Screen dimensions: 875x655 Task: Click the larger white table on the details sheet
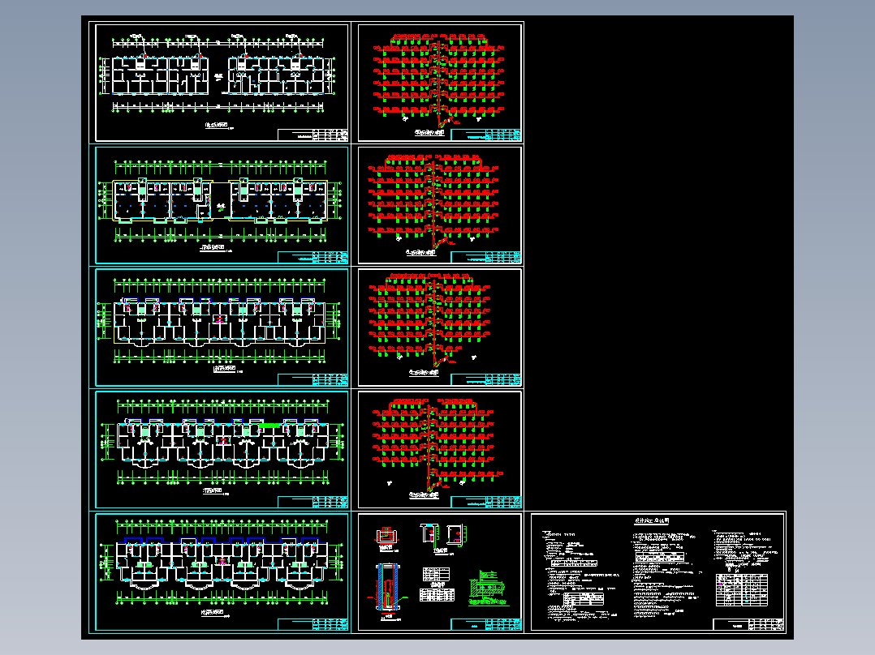tap(437, 595)
